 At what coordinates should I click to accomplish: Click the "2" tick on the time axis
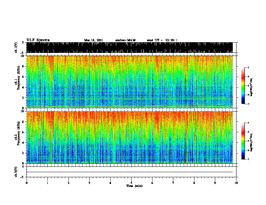point(69,183)
